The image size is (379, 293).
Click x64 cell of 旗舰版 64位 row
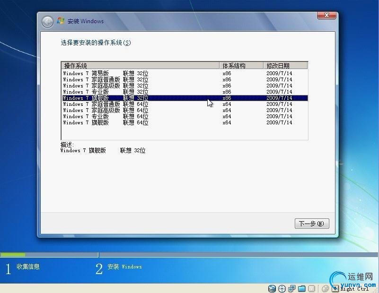pos(227,122)
